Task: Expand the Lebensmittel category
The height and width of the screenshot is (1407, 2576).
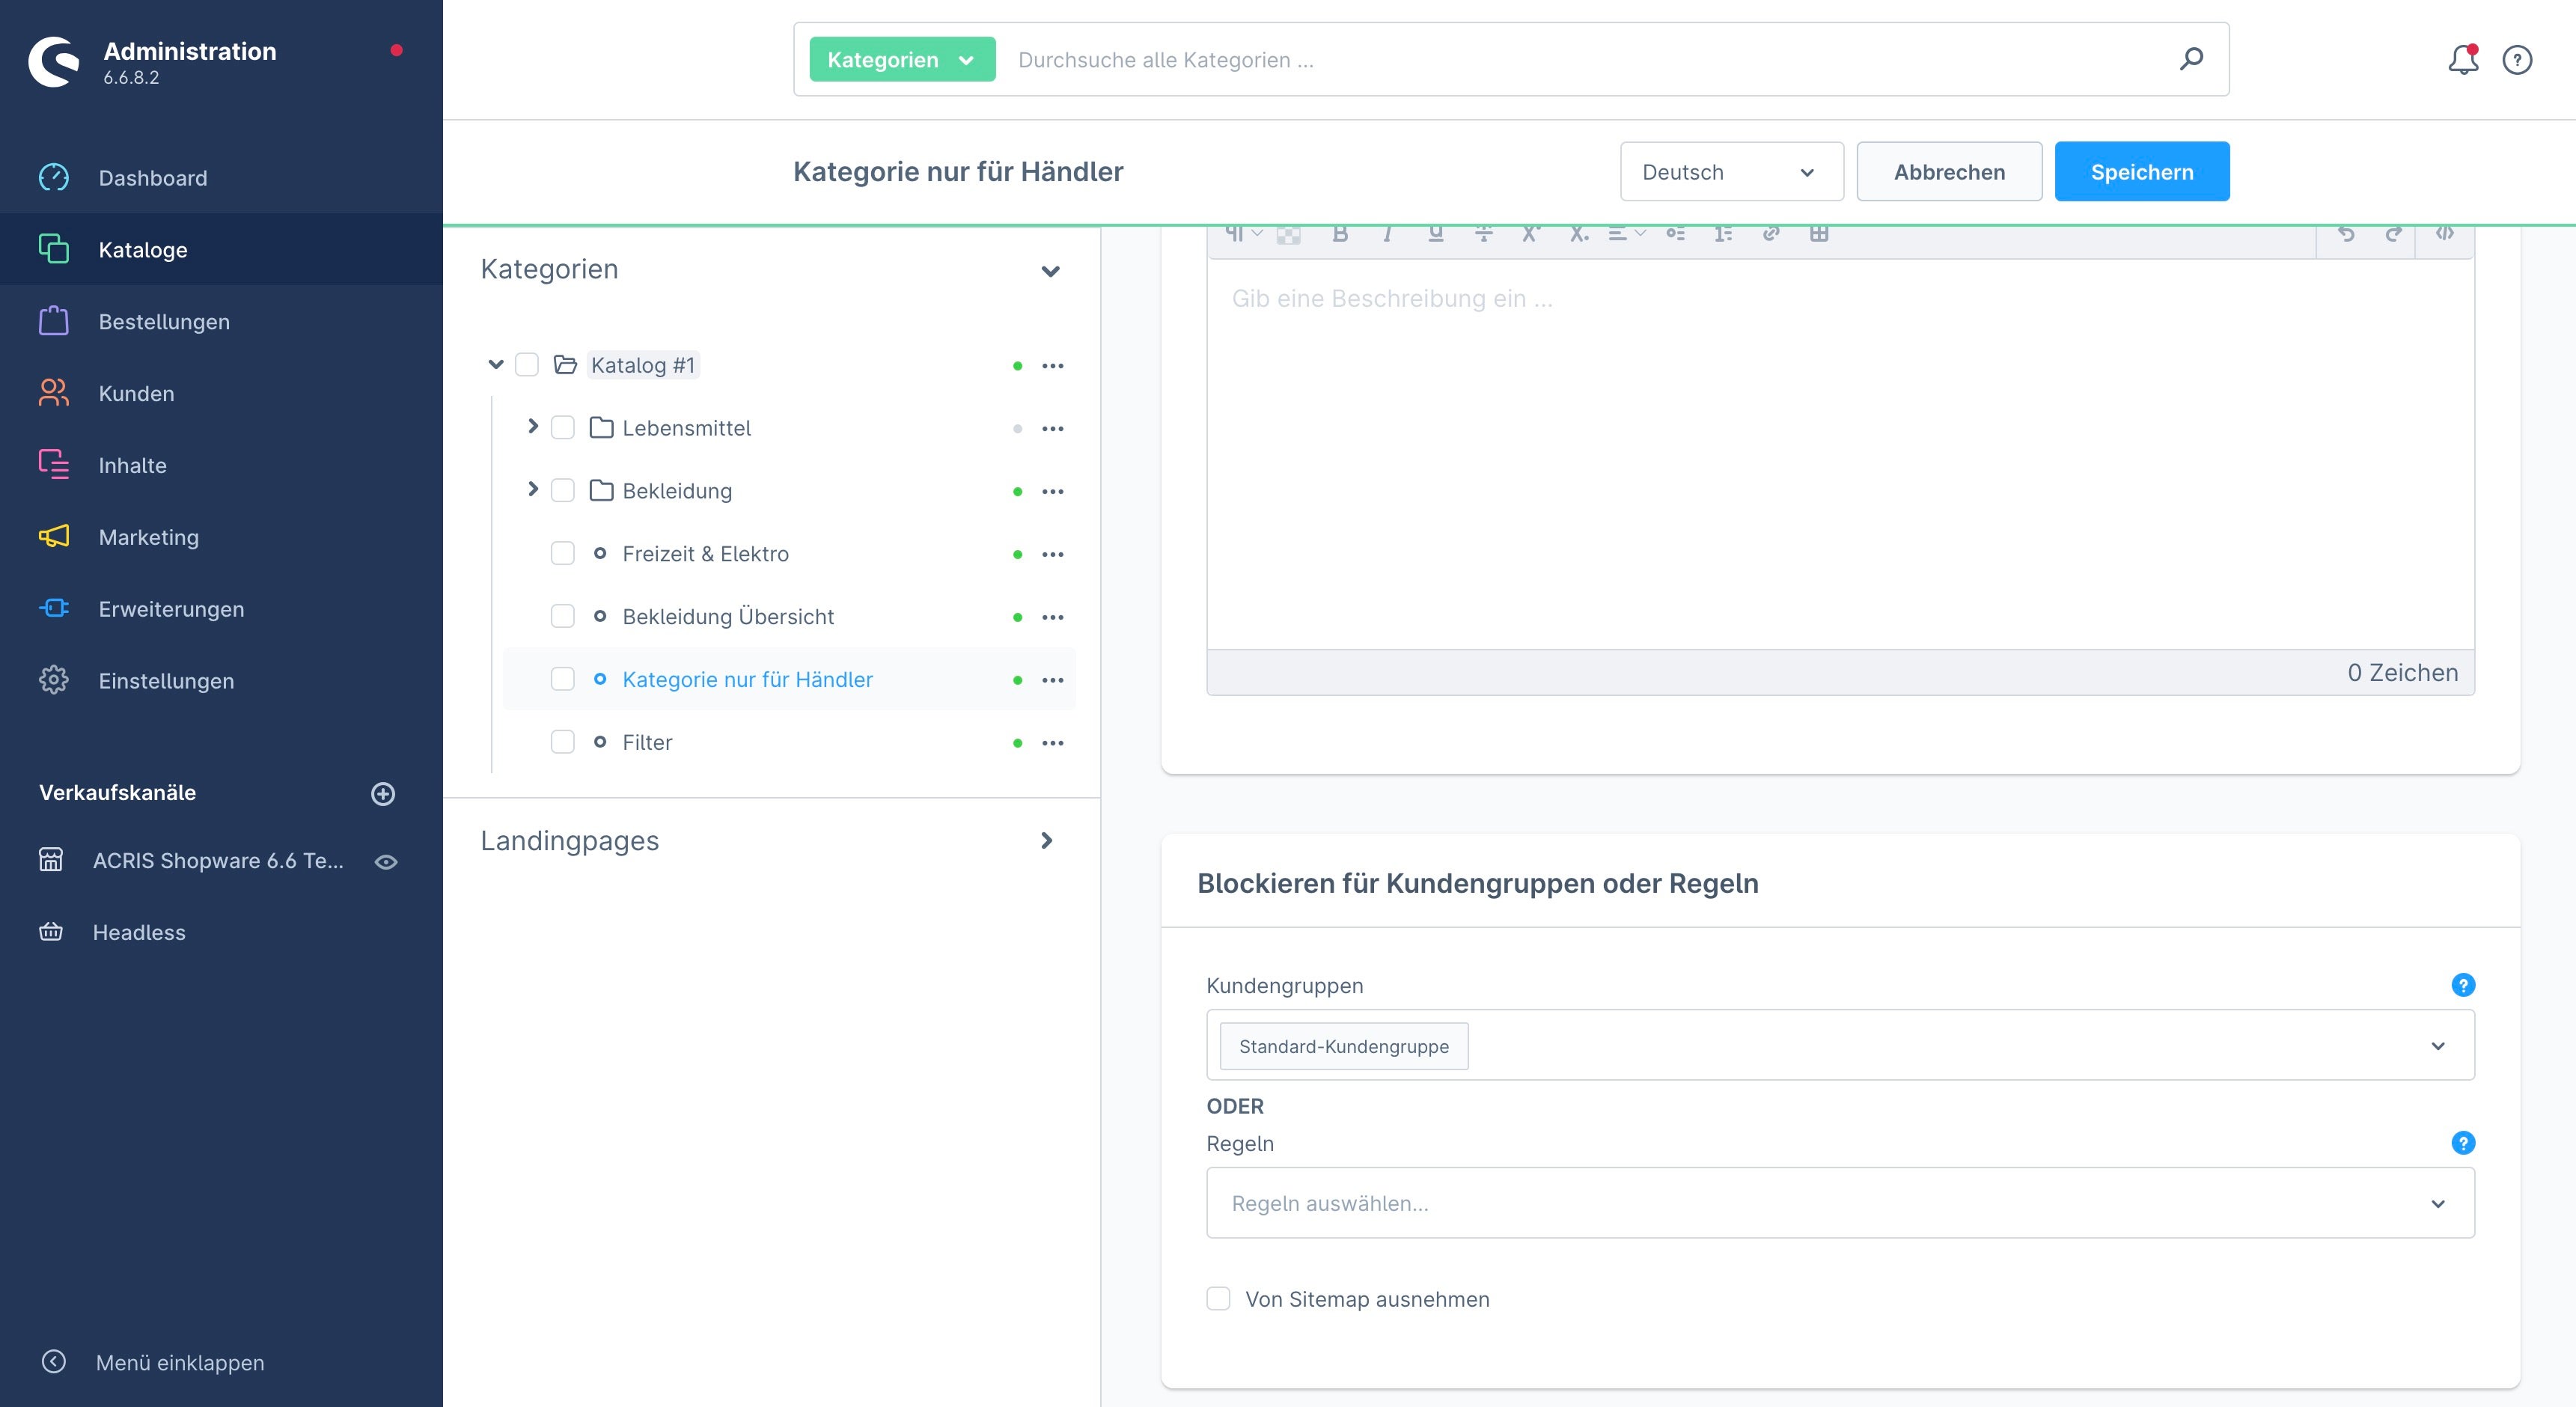Action: (x=533, y=427)
